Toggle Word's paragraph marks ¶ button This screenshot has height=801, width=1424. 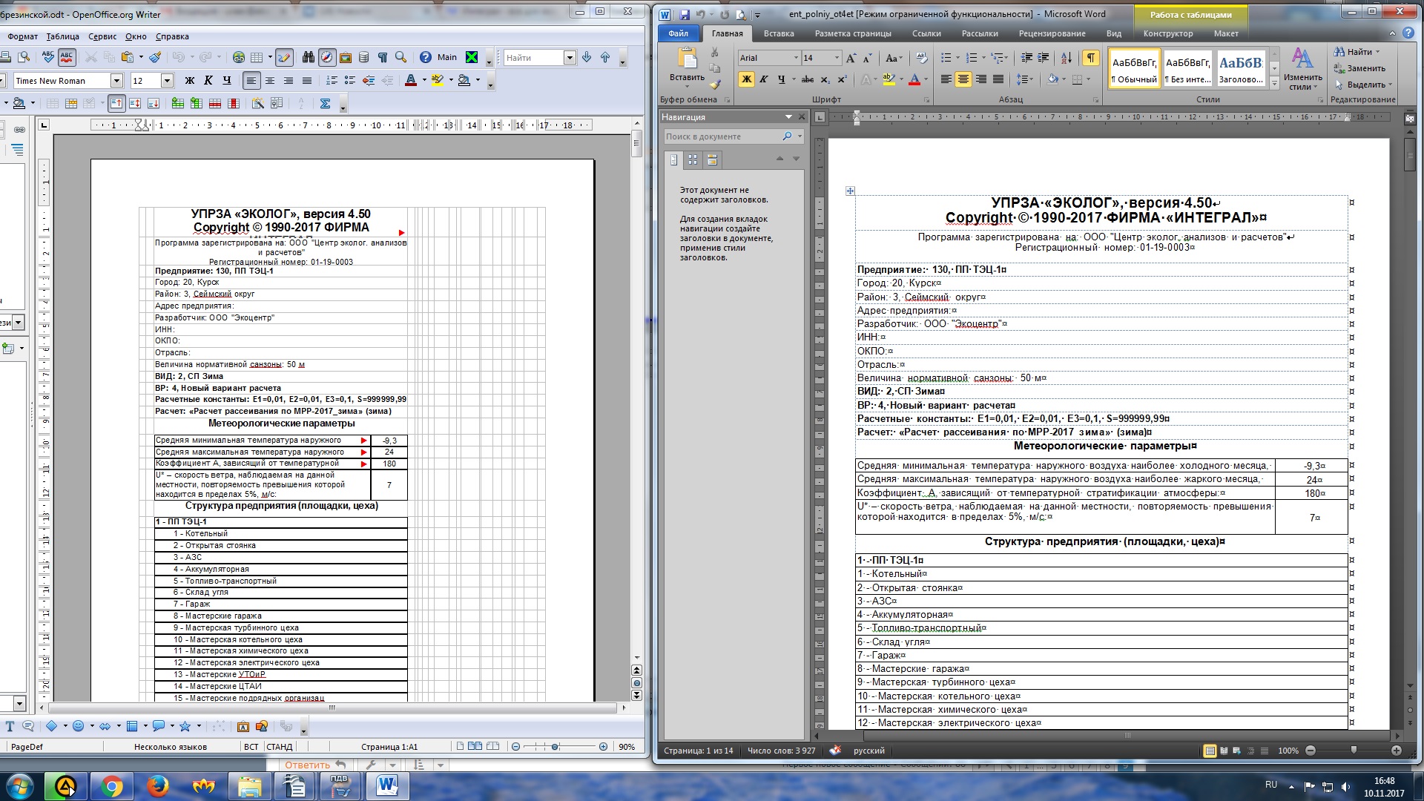click(1090, 58)
